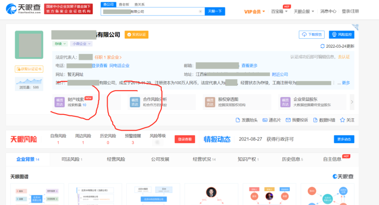Click the red 登录查看 button
379x205 pixels.
pyautogui.click(x=185, y=139)
